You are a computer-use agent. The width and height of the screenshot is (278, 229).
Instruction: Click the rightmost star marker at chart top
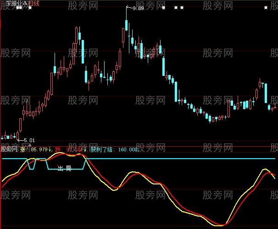(x=266, y=7)
